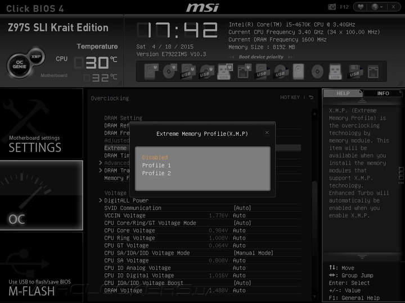Viewport: 405px width, 303px height.
Task: Select the DRAM Tim... row
Action: pyautogui.click(x=117, y=155)
